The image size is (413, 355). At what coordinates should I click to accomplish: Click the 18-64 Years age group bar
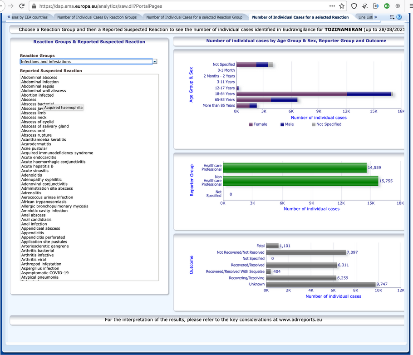315,94
